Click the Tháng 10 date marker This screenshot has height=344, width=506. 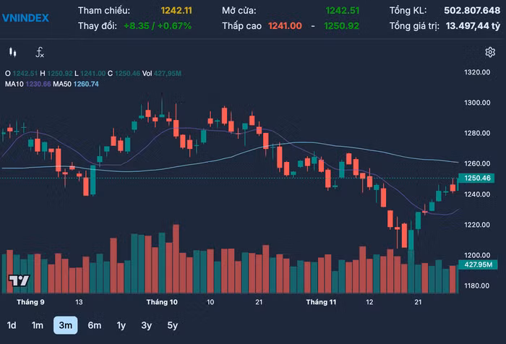coord(162,302)
